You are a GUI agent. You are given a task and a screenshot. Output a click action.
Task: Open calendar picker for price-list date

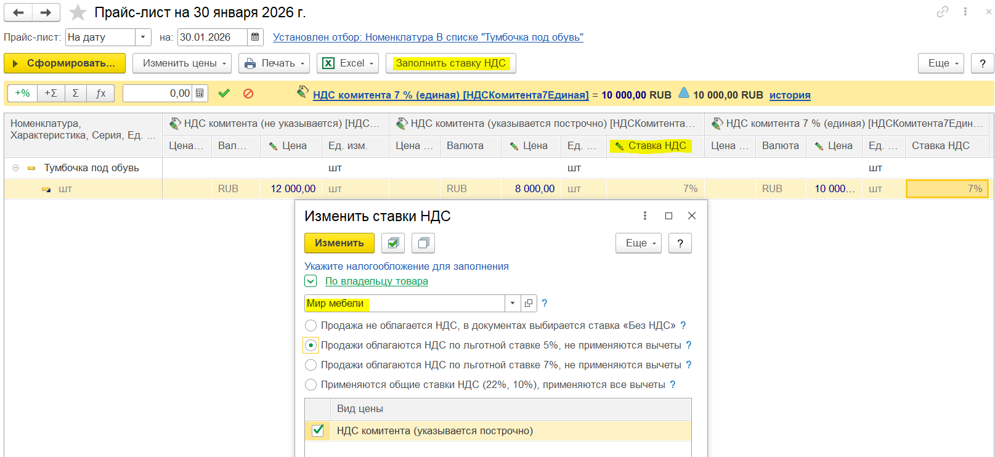click(255, 37)
